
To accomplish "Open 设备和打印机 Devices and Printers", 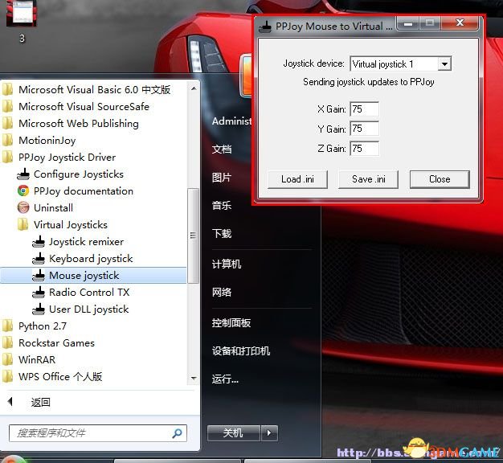I will pyautogui.click(x=241, y=351).
